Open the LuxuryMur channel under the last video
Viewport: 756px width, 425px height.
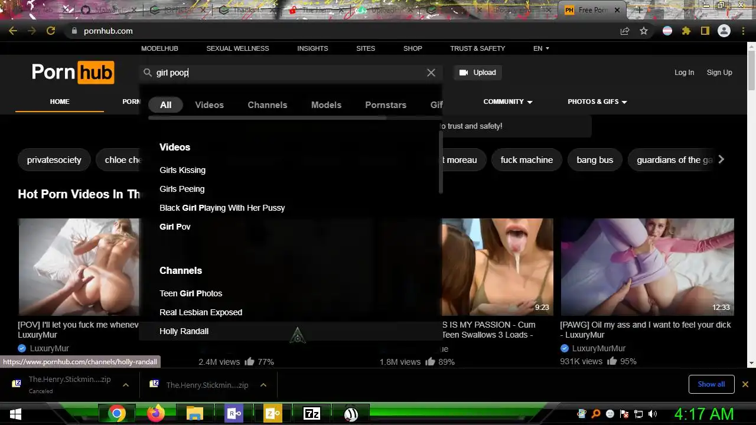[598, 348]
